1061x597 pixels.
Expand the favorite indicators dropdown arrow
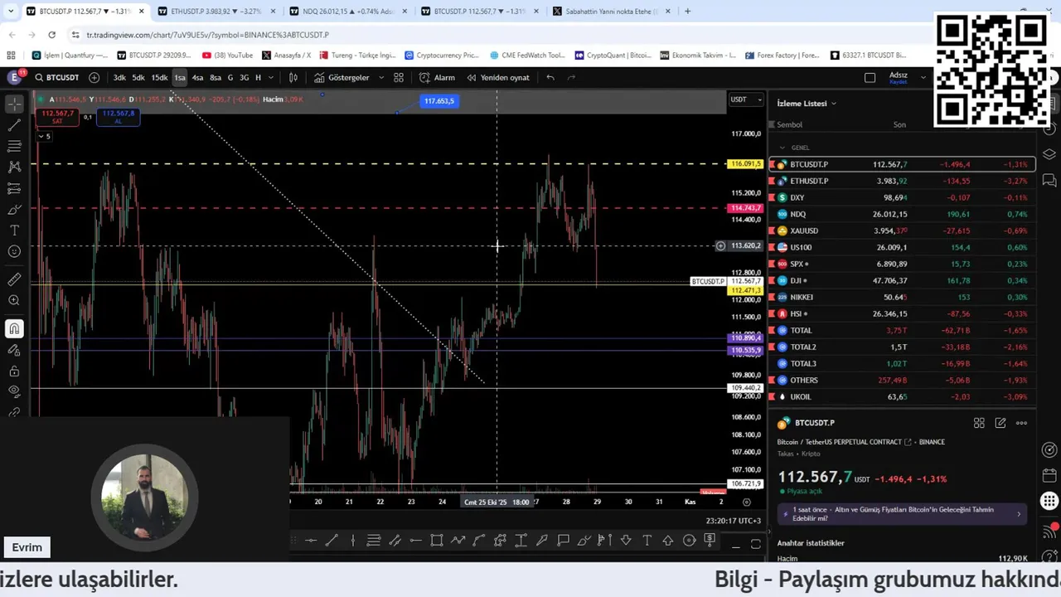[x=381, y=77]
